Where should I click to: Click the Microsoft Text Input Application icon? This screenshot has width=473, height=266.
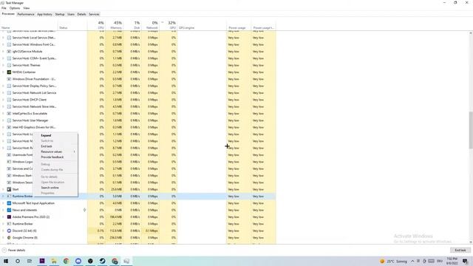point(9,203)
